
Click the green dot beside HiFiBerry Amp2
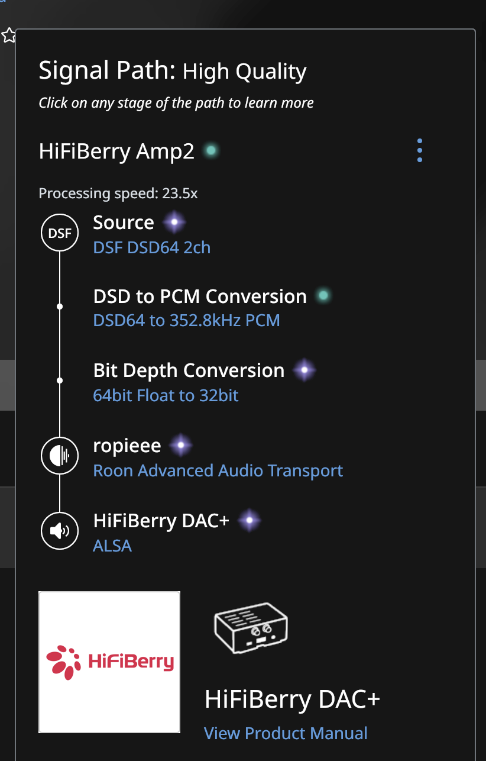[210, 151]
